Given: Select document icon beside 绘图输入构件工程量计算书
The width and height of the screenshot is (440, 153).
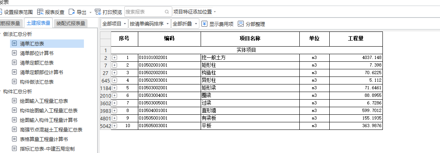Looking at the screenshot, I should [14, 120].
